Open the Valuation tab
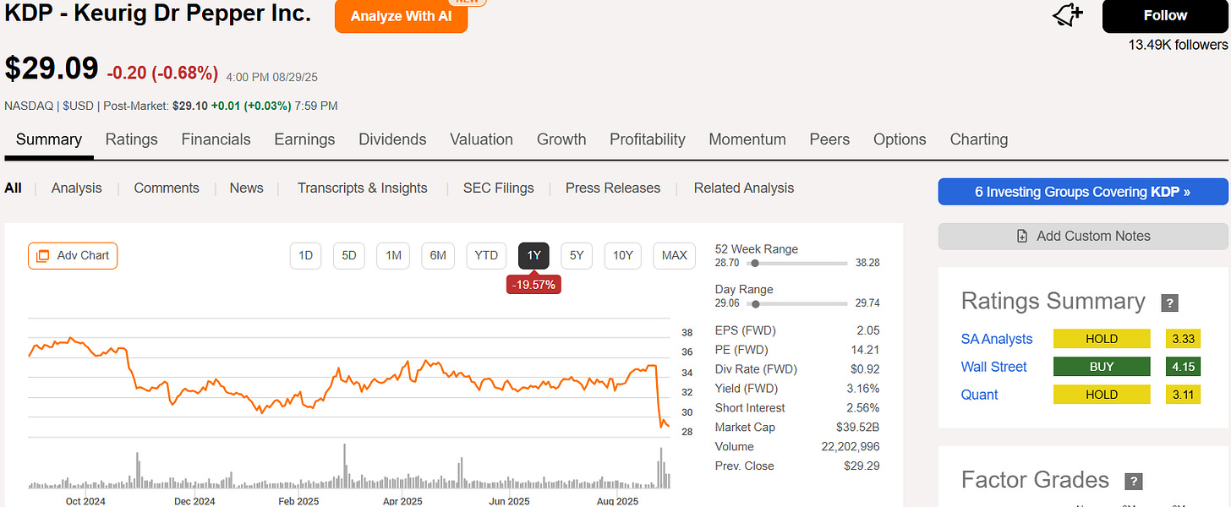Viewport: 1231px width, 507px height. click(481, 139)
